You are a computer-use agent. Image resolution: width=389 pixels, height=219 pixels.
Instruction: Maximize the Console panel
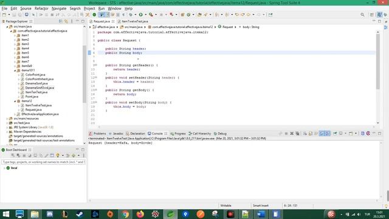click(x=379, y=134)
